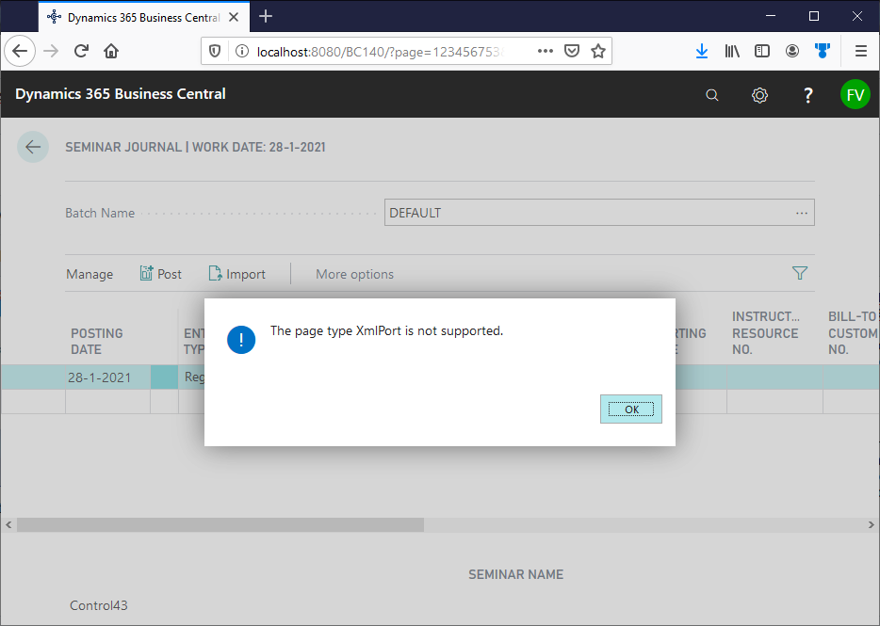The width and height of the screenshot is (880, 626).
Task: Open Firefox account icon
Action: click(791, 51)
